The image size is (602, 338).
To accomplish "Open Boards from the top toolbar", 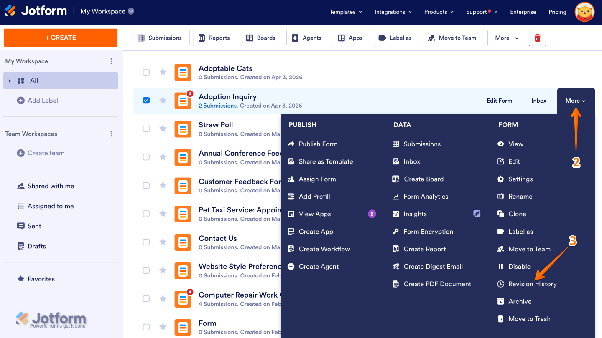I will 262,38.
